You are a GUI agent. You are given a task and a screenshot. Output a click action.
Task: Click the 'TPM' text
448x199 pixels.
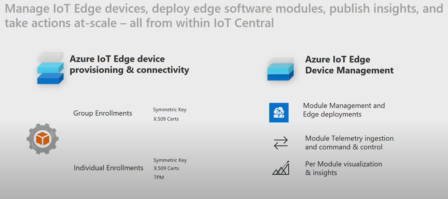pos(159,177)
